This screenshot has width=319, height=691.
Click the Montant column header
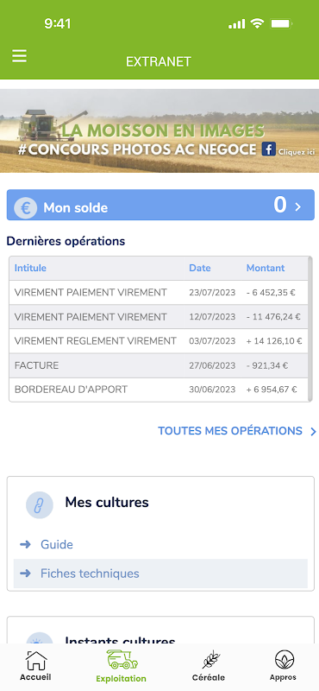[x=266, y=268]
